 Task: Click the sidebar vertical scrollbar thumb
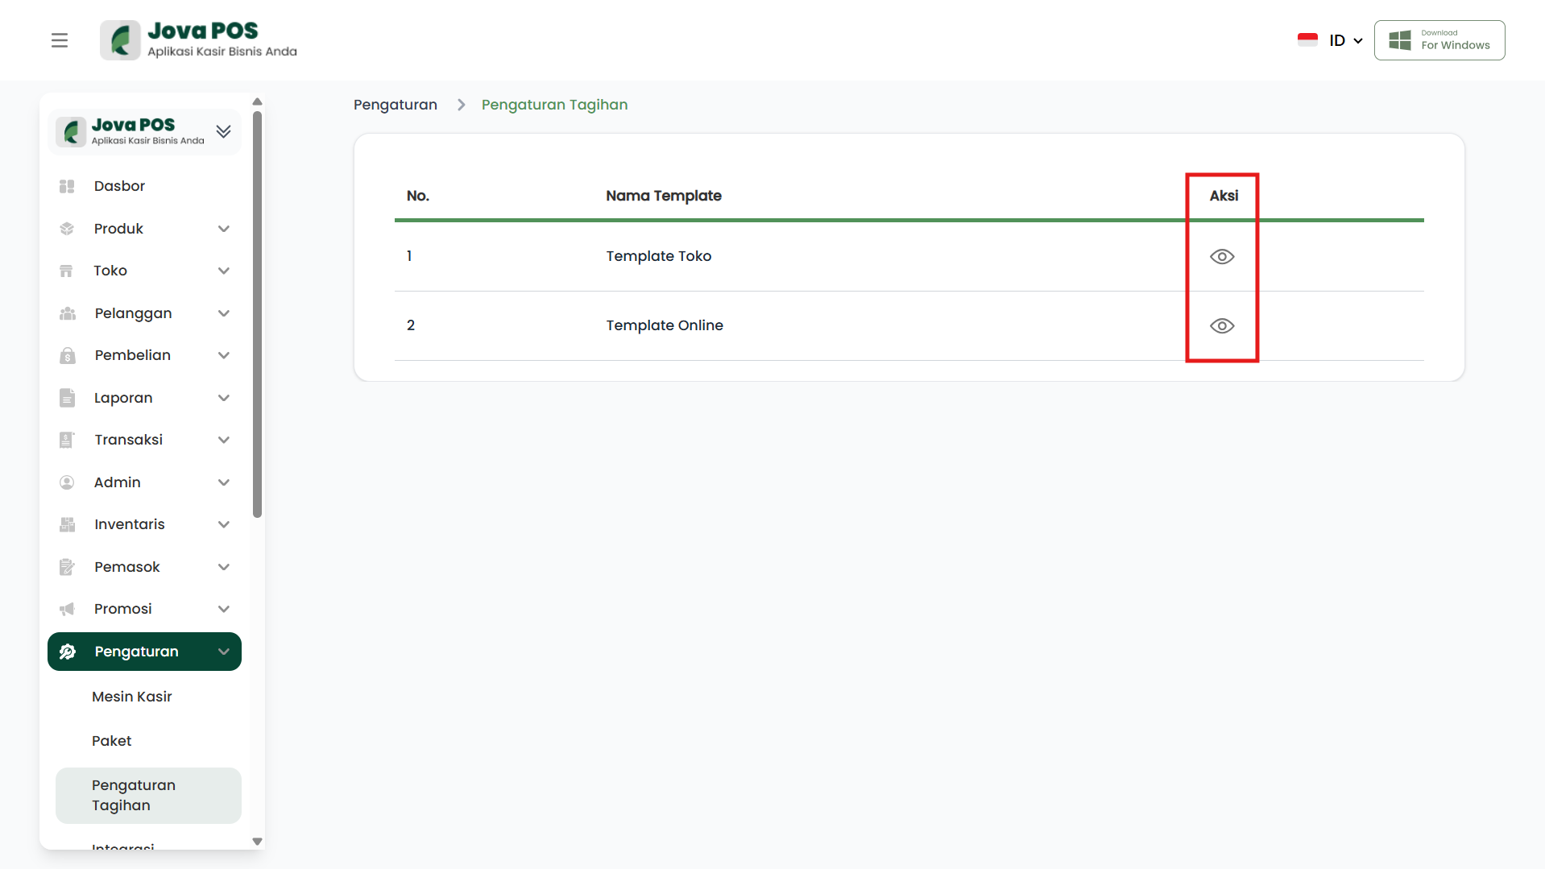click(257, 314)
